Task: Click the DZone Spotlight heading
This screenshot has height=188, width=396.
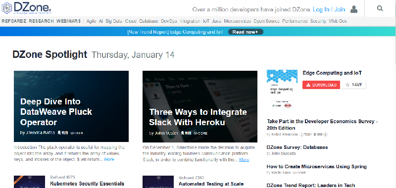Action: pos(50,54)
